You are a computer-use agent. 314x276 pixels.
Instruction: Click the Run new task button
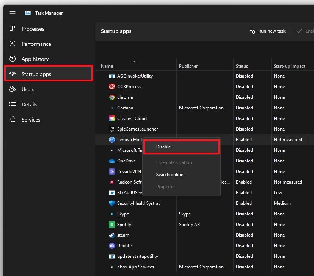pos(267,31)
